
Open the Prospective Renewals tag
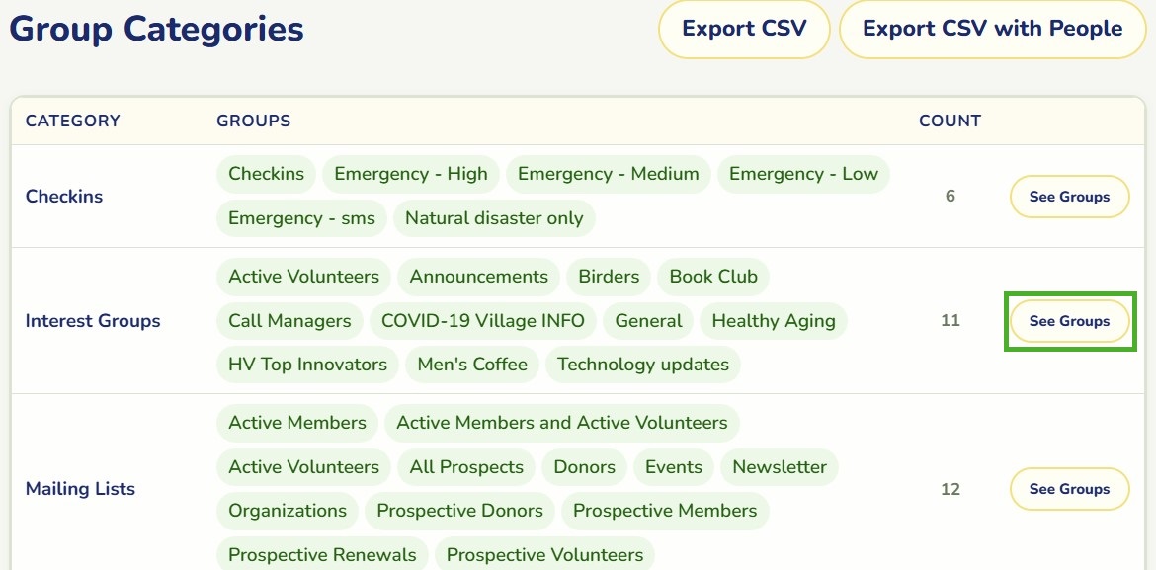tap(322, 554)
